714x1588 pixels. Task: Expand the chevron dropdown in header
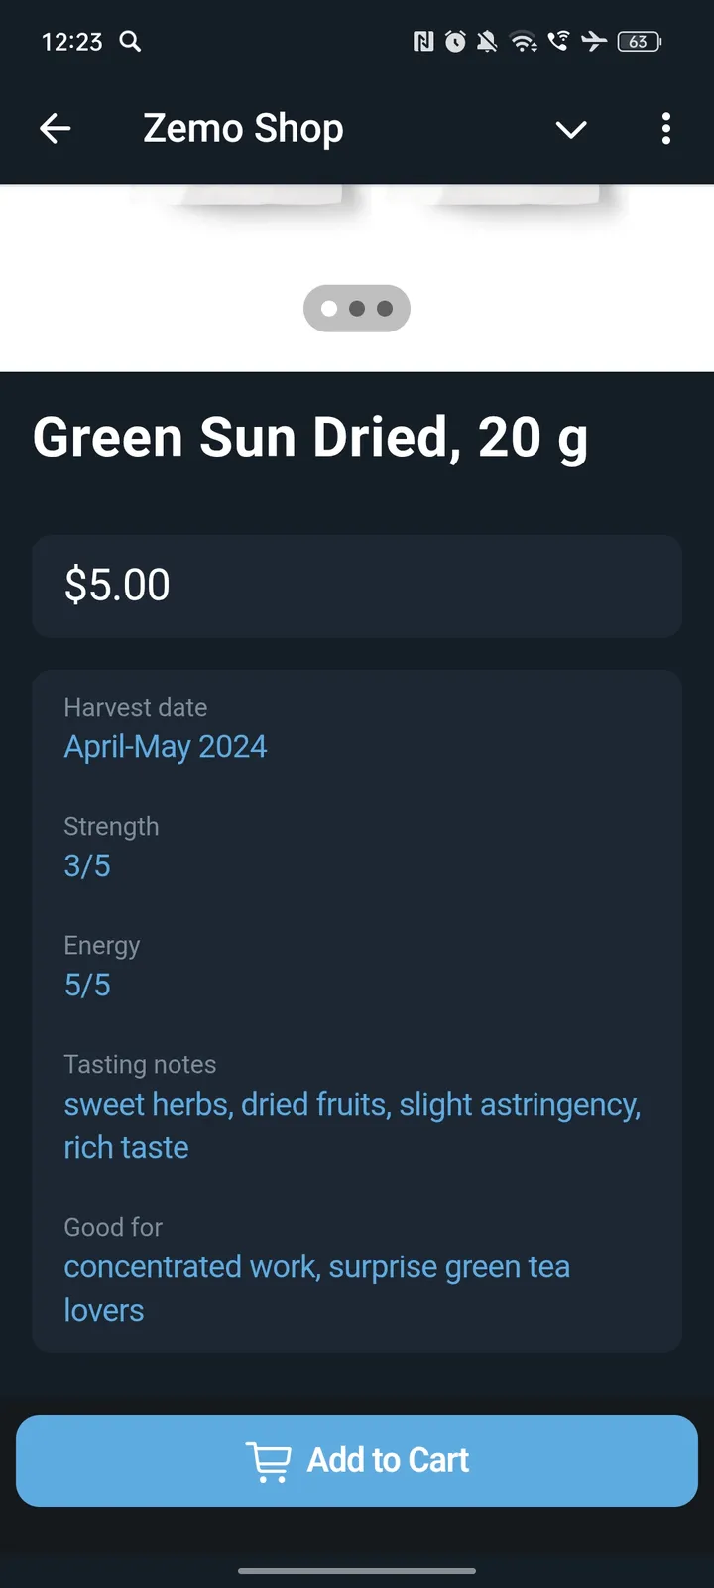(571, 129)
